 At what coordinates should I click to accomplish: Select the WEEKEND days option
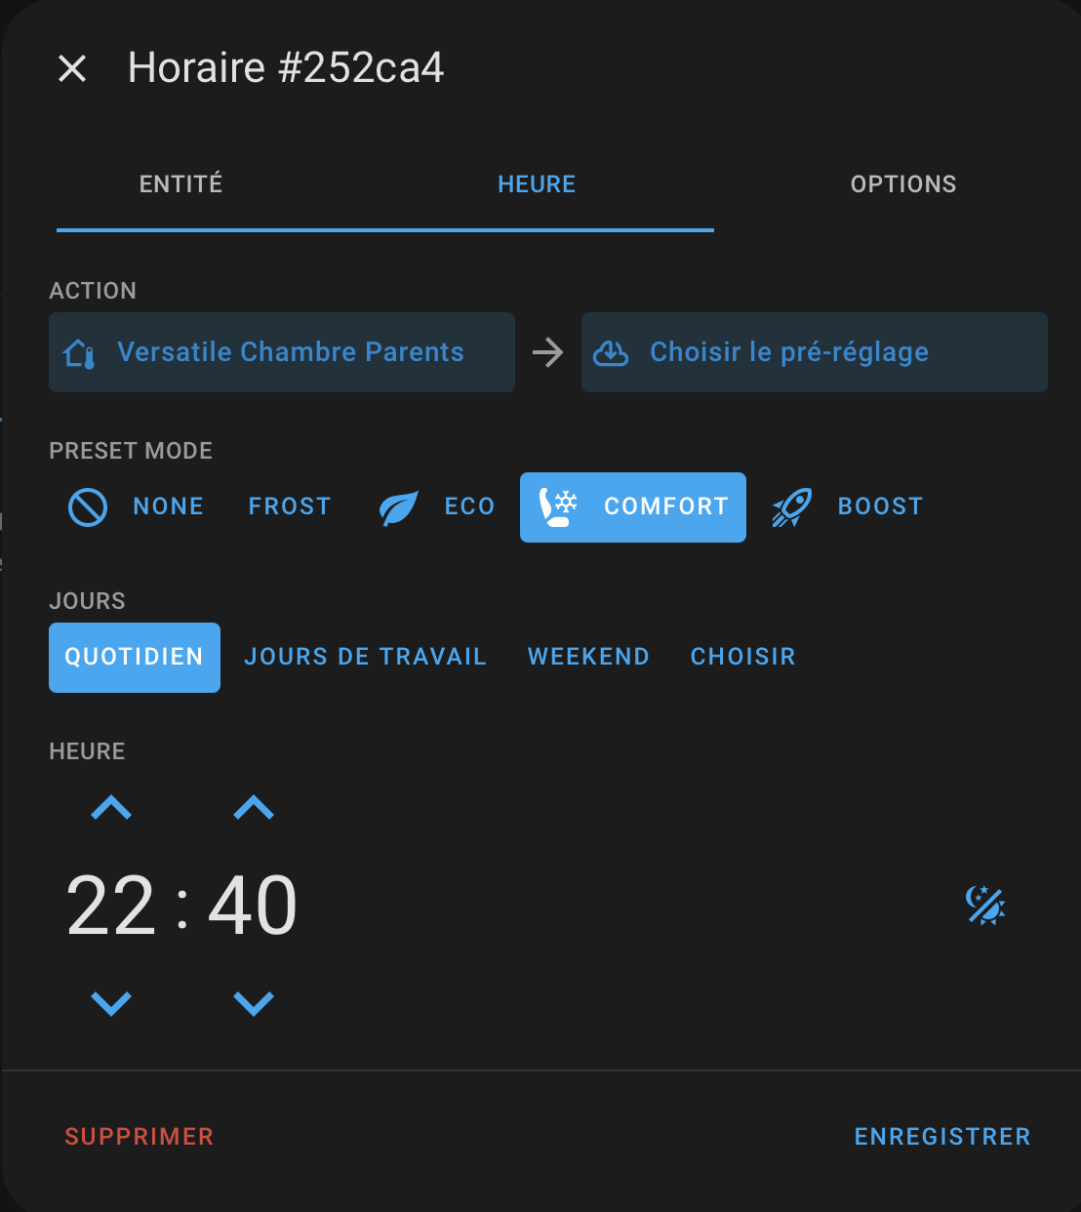(x=588, y=658)
